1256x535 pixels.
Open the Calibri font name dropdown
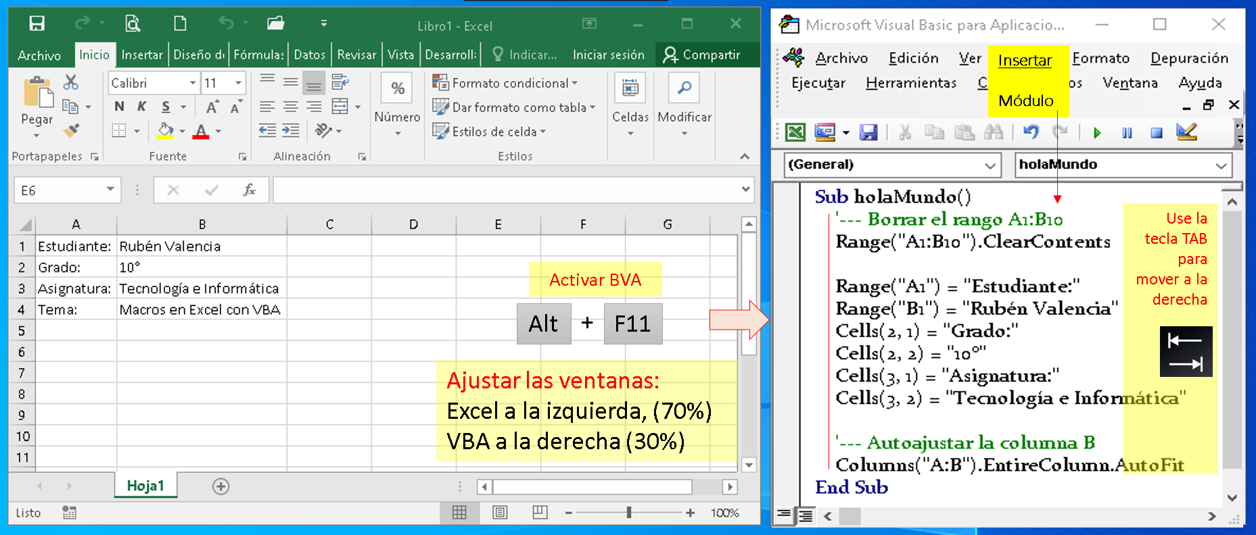[193, 83]
